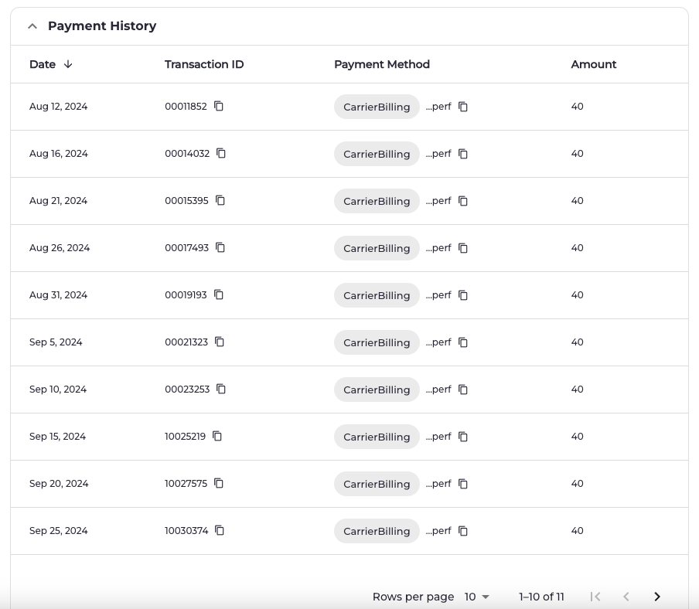This screenshot has width=699, height=609.
Task: Copy payment method for Aug 12, 2024 row
Action: (463, 107)
